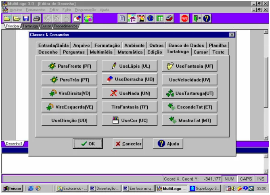
Task: Exit using the green door icon
Action: coord(197,18)
